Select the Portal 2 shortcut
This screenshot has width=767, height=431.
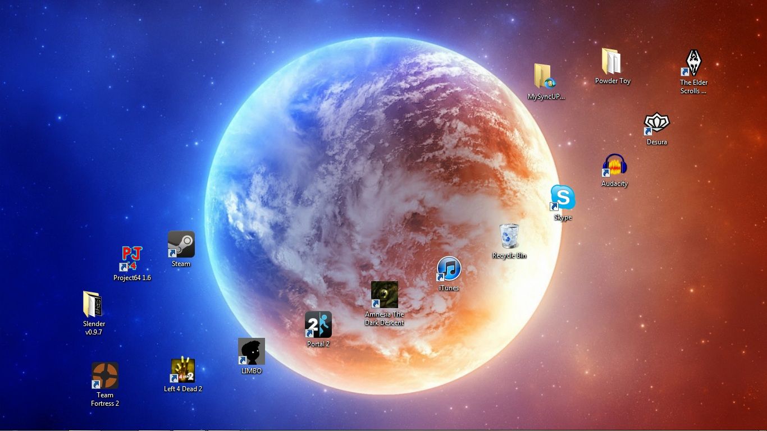pos(318,325)
